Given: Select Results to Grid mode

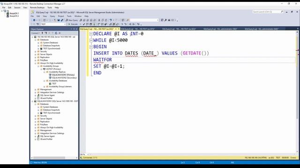Looking at the screenshot, I should [114, 24].
